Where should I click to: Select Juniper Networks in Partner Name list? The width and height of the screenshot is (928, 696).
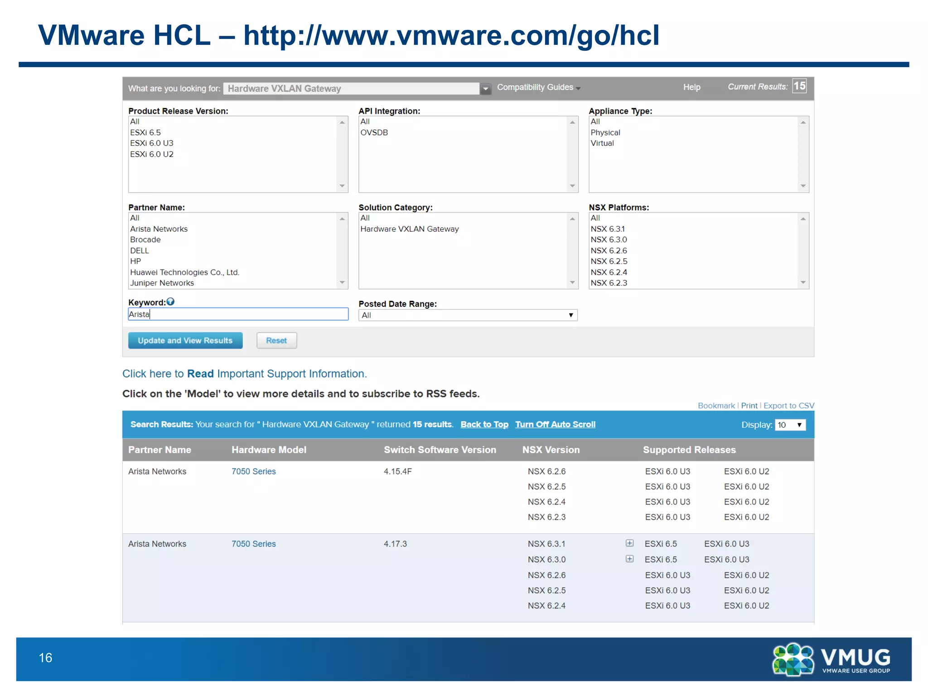[x=162, y=283]
